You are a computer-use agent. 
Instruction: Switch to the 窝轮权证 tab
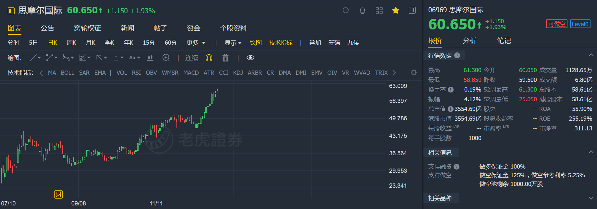coord(87,28)
